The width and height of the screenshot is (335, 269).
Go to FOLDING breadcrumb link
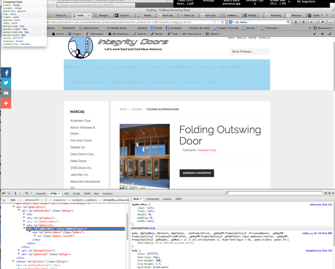pos(137,109)
